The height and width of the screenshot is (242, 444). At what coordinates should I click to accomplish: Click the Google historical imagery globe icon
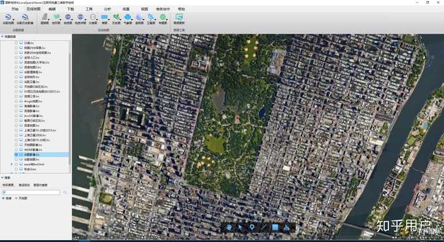(25, 17)
